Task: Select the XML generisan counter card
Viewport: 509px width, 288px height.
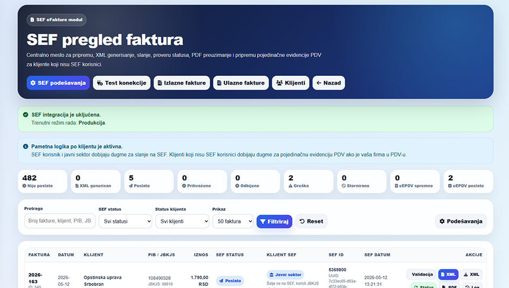Action: click(96, 181)
